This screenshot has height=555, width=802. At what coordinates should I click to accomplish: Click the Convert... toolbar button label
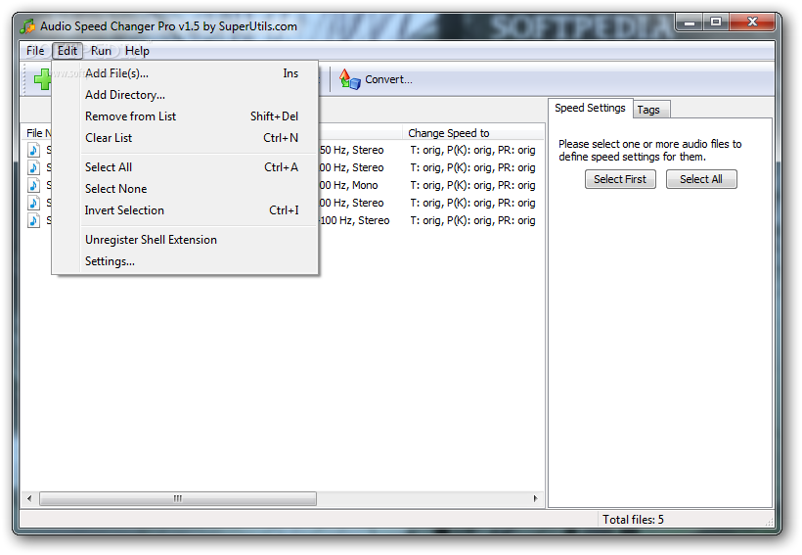pyautogui.click(x=388, y=79)
